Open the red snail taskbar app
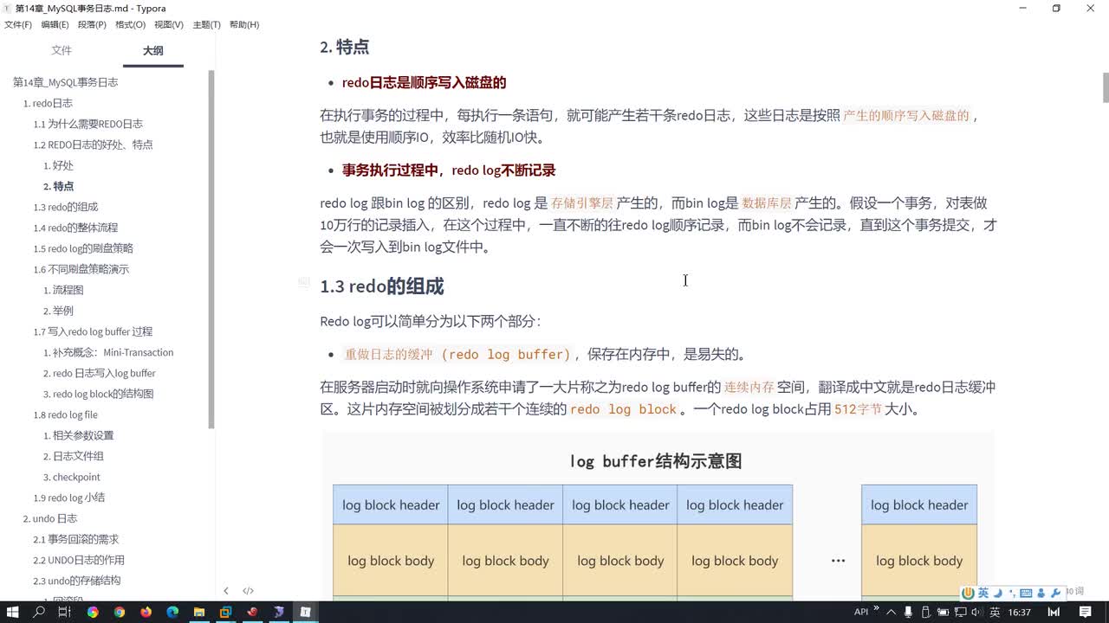Viewport: 1109px width, 623px height. point(252,612)
